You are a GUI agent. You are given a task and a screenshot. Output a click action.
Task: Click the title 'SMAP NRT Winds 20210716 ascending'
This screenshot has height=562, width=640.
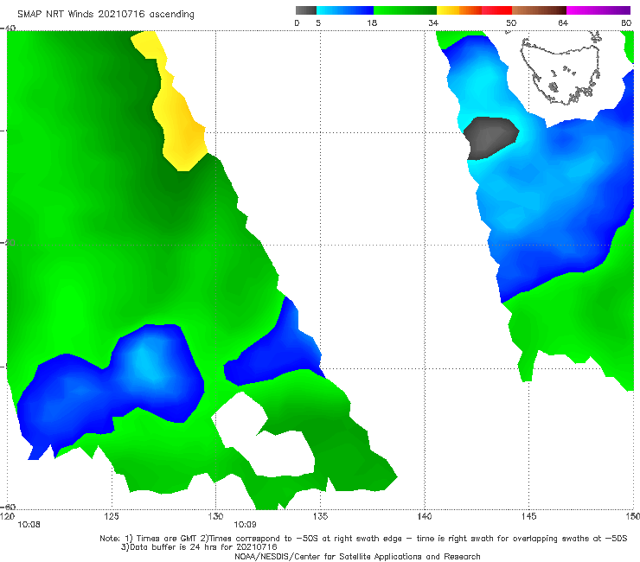pos(106,14)
